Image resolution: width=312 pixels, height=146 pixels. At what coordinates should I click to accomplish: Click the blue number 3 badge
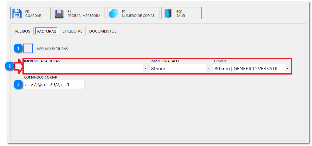(x=18, y=84)
